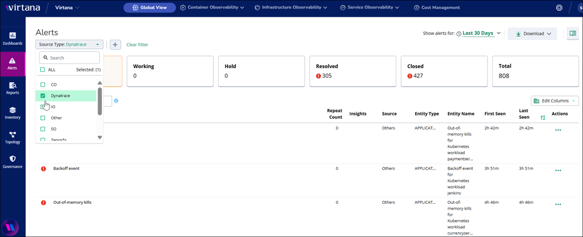The height and width of the screenshot is (237, 583).
Task: Click the Insights column header
Action: pyautogui.click(x=358, y=114)
